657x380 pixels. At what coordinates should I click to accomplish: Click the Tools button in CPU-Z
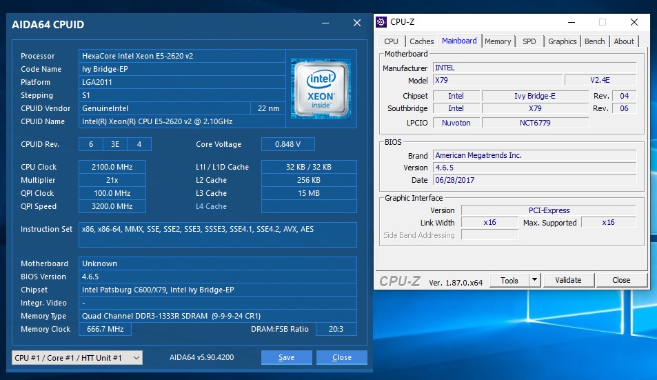(x=509, y=280)
